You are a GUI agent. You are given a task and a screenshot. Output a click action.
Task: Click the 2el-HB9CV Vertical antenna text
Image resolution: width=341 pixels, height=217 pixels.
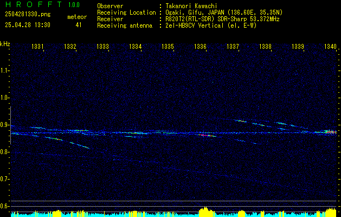(x=211, y=25)
